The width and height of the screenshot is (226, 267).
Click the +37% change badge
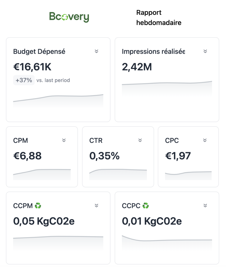(x=24, y=80)
